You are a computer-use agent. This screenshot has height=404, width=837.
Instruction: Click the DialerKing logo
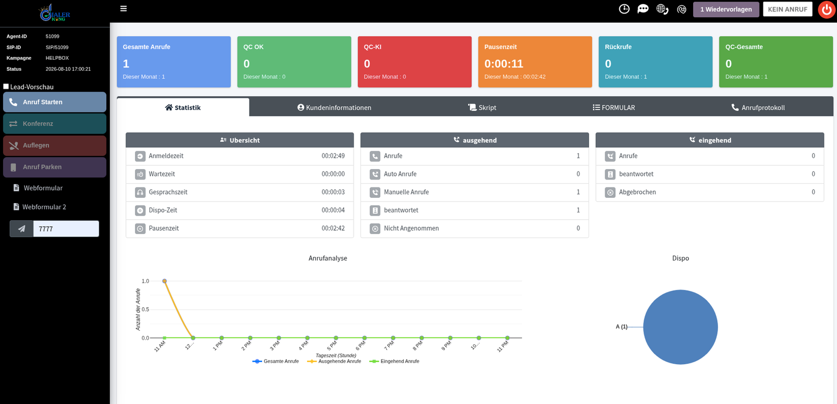point(55,13)
